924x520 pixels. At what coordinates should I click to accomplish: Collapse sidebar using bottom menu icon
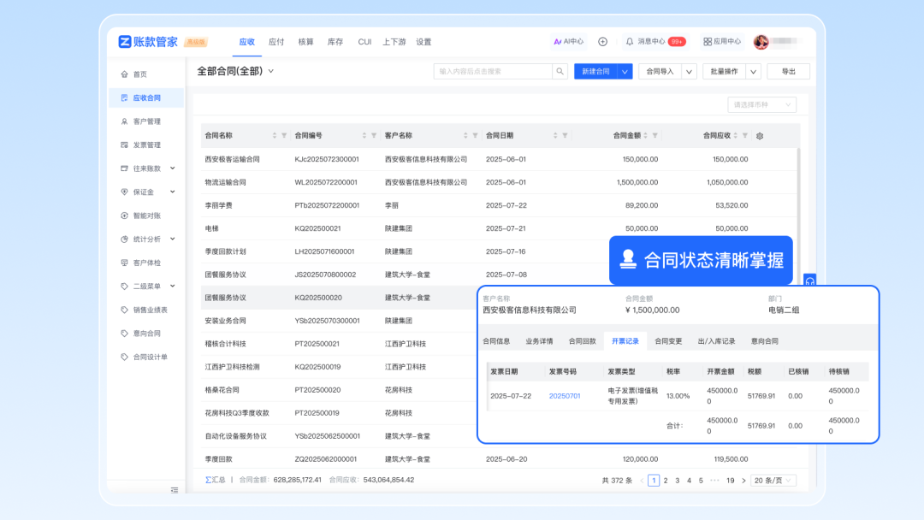(x=175, y=490)
